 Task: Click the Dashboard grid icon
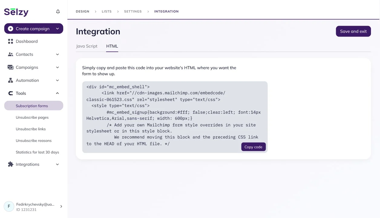pyautogui.click(x=11, y=41)
